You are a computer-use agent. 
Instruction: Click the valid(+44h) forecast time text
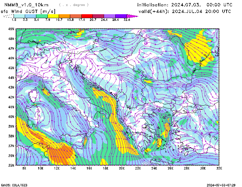click(185, 11)
